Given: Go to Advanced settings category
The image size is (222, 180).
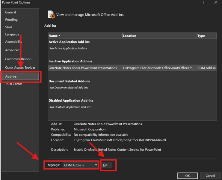Looking at the screenshot, I should click(12, 50).
